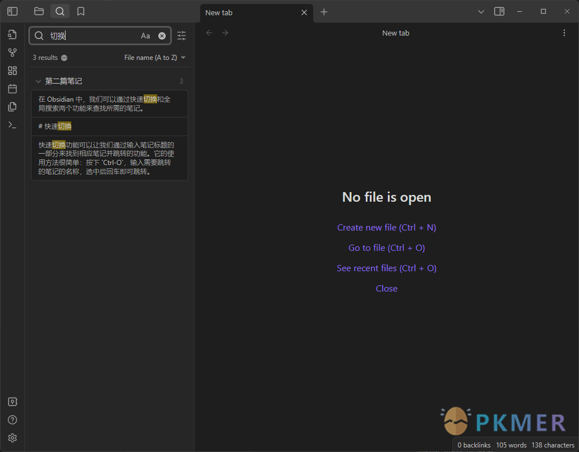Open the quick switcher from the ribbon

(x=12, y=34)
